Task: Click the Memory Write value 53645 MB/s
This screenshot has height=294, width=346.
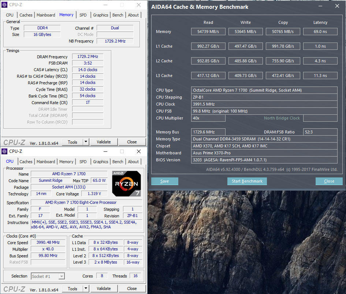Action: 245,32
